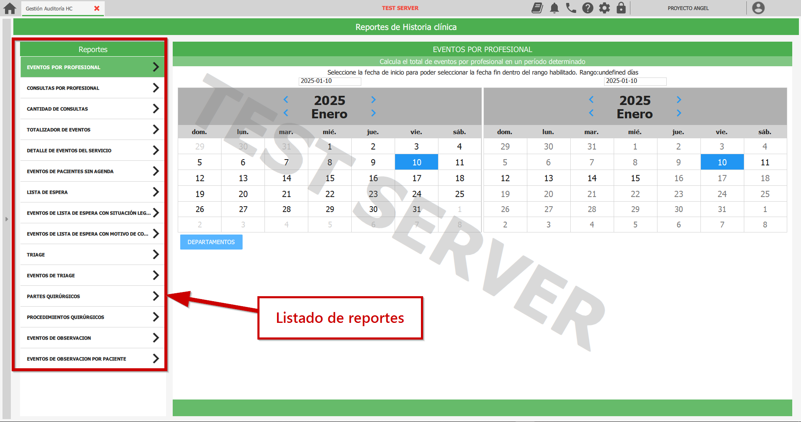Close the Gestión Auditoría HC tab

[x=97, y=8]
